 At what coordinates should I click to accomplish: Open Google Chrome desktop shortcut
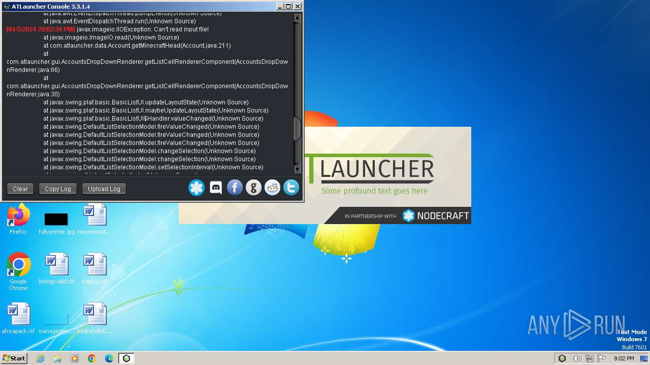[x=18, y=272]
